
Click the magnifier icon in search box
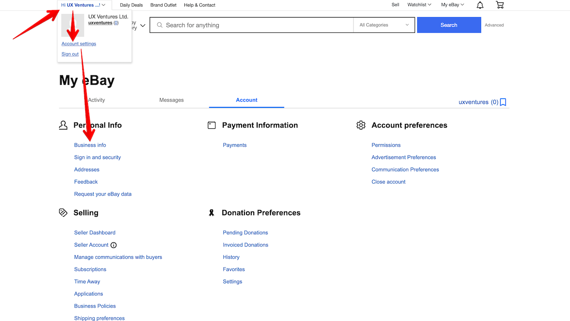pyautogui.click(x=159, y=25)
